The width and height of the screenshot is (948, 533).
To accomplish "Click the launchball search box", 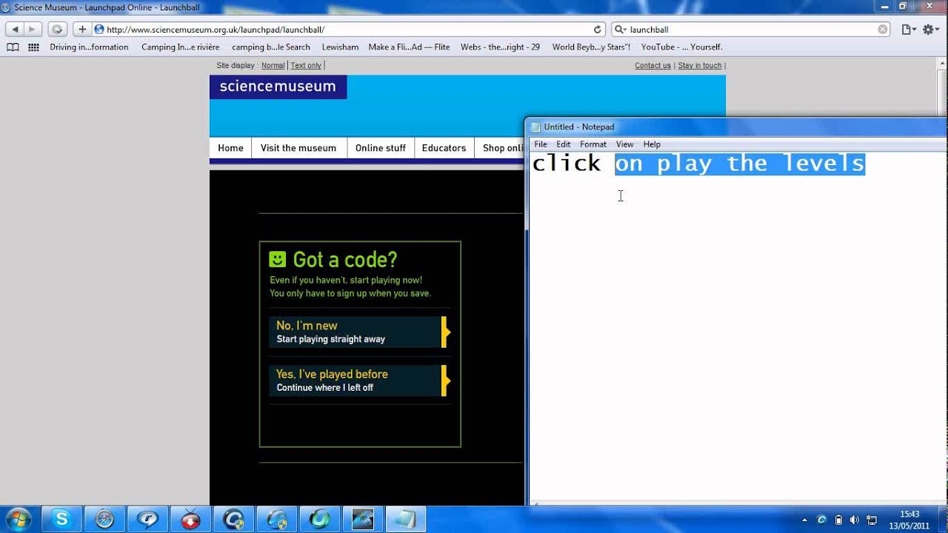I will coord(752,30).
